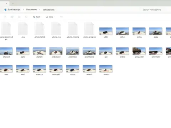171x128 pixels.
Task: Select the _photo_failed file
Action: (40, 30)
